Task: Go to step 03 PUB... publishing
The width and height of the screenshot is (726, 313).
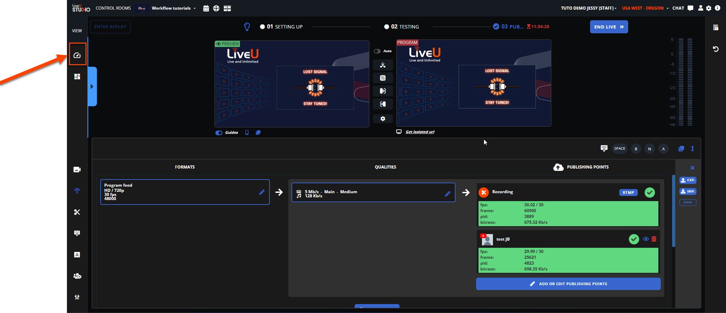Action: [x=509, y=27]
